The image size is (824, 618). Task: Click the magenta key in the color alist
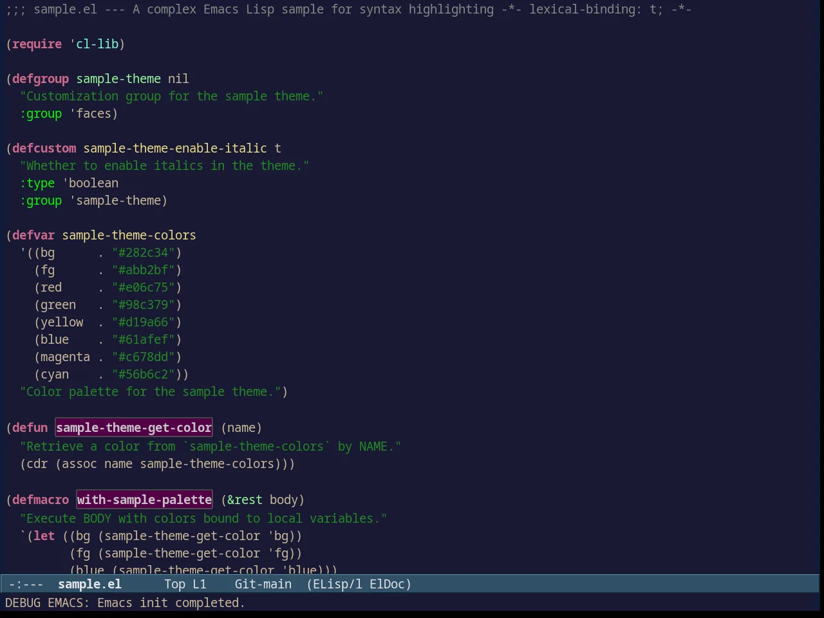[65, 357]
